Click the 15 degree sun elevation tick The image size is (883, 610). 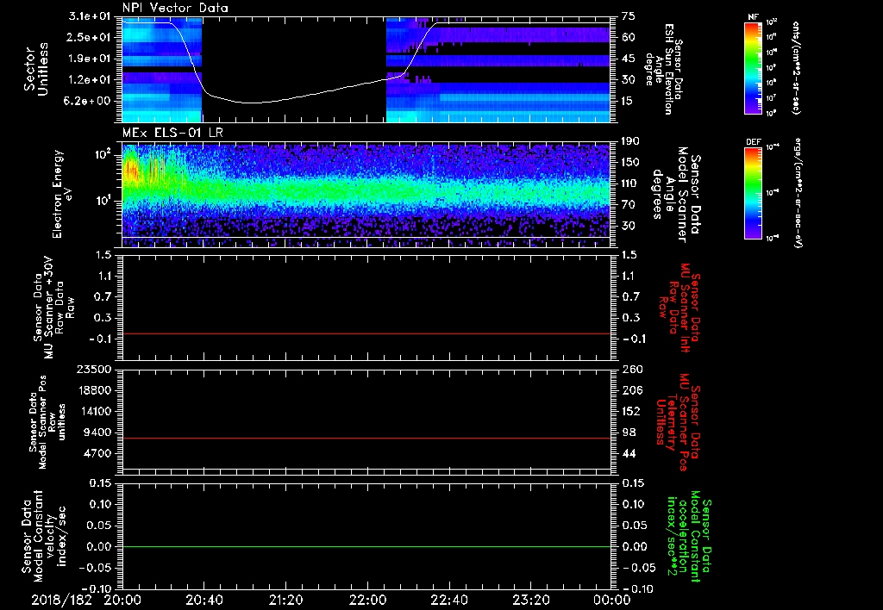point(629,101)
